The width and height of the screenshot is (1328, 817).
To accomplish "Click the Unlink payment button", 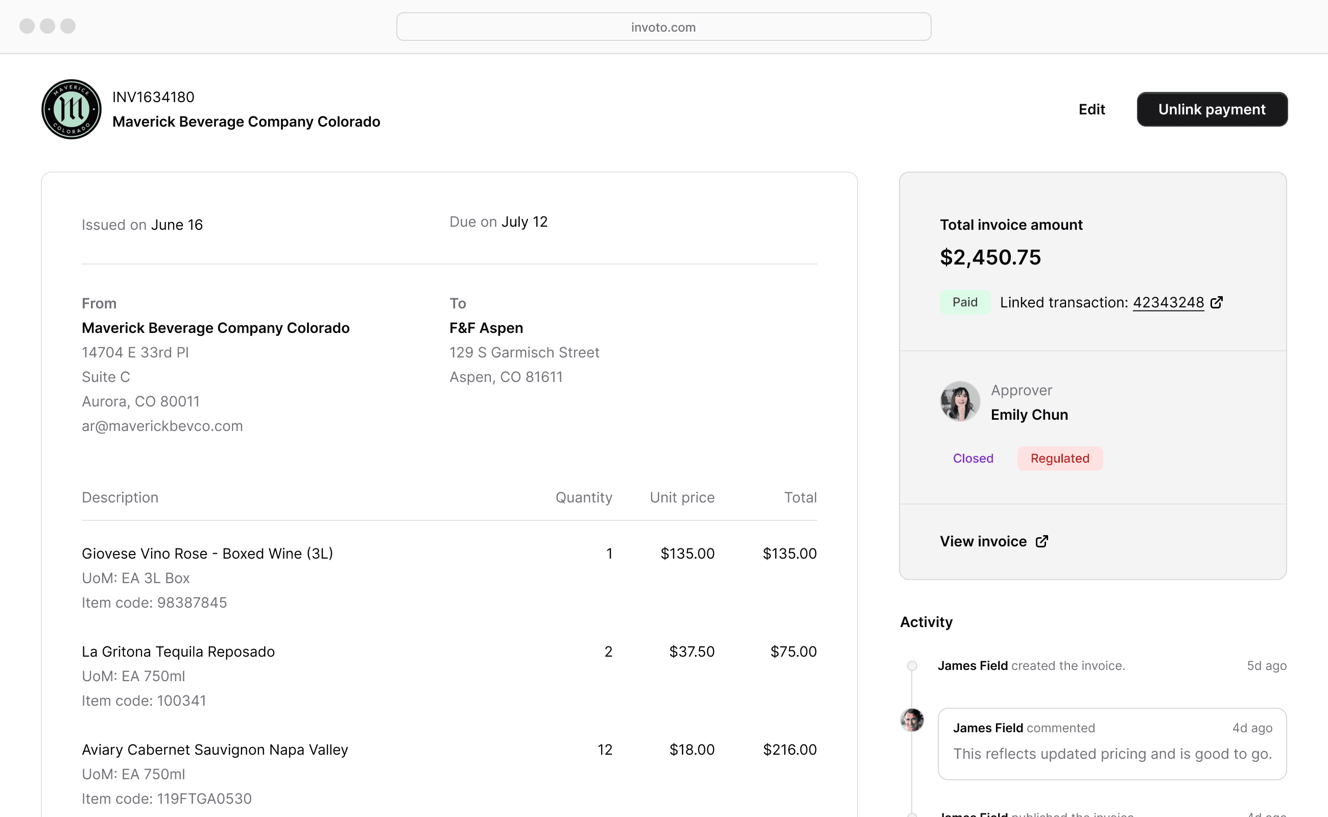I will coord(1212,109).
